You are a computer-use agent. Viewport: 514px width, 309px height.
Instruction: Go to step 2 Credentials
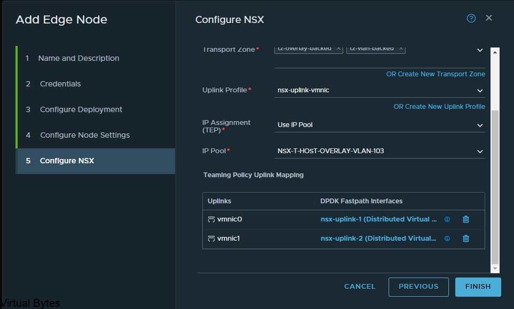tap(96, 84)
